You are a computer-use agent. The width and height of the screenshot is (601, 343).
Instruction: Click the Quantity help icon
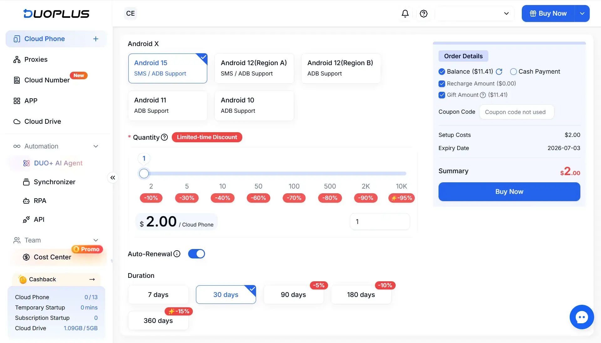(x=164, y=137)
